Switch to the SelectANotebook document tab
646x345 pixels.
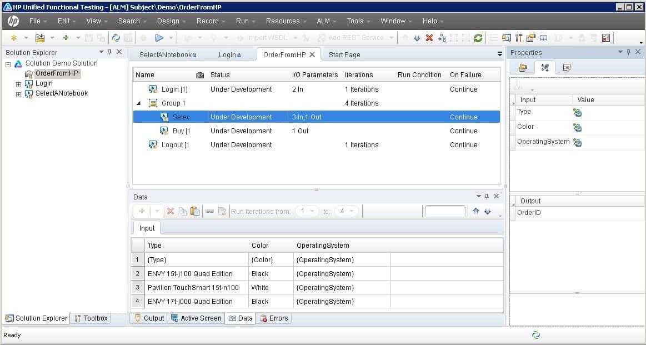pos(168,55)
